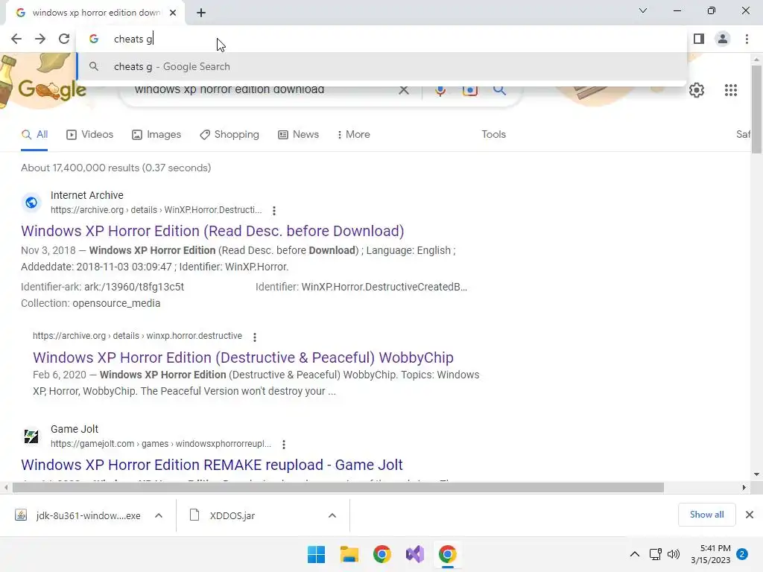Open the notifications badge showing 2

[742, 554]
